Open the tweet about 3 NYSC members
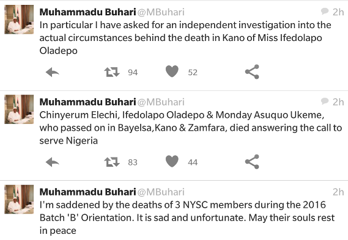The width and height of the screenshot is (348, 240). pos(187,217)
